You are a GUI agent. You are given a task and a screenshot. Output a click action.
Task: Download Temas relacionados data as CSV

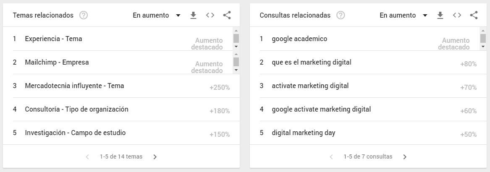(193, 16)
